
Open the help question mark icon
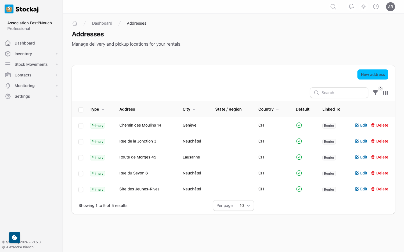(x=376, y=7)
